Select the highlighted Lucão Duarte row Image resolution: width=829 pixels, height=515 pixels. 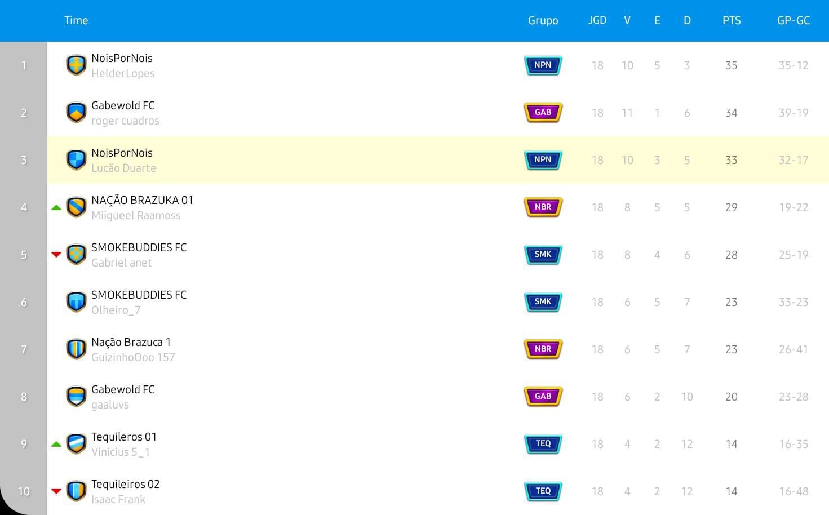coord(438,160)
